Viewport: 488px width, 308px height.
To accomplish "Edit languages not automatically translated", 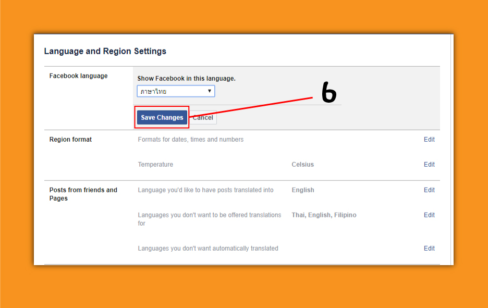I will [429, 248].
